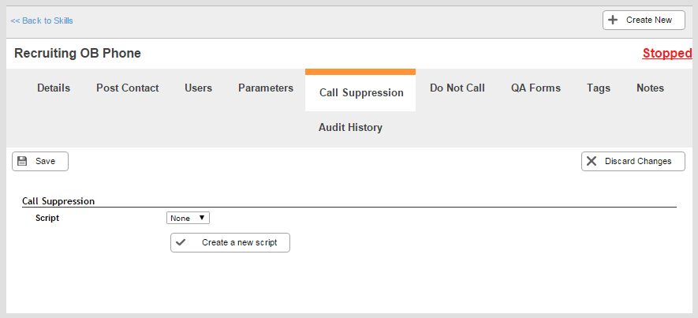View the Notes tab
Screen dimensions: 698x318
point(650,88)
